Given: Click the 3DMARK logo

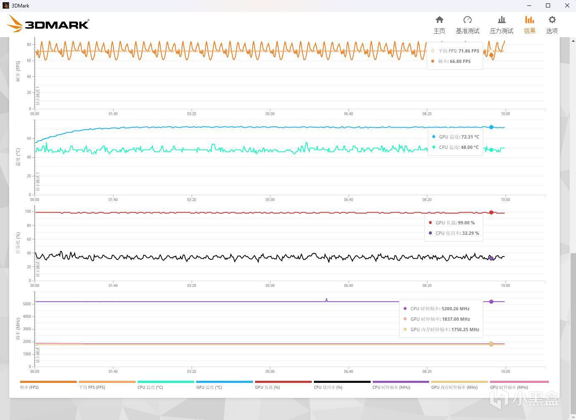Looking at the screenshot, I should (x=48, y=24).
